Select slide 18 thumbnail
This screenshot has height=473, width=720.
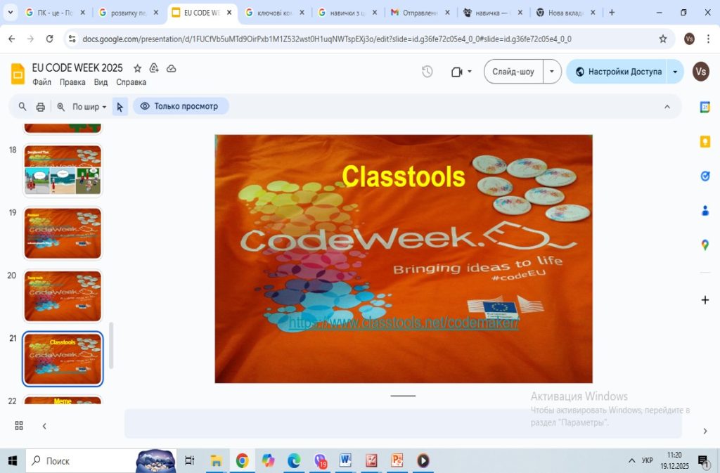63,171
